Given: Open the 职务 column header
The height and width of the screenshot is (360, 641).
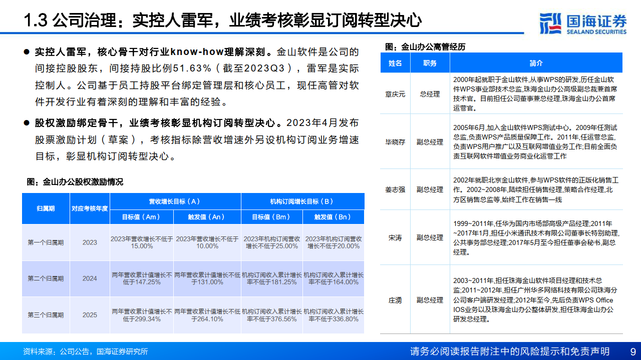Looking at the screenshot, I should [429, 63].
